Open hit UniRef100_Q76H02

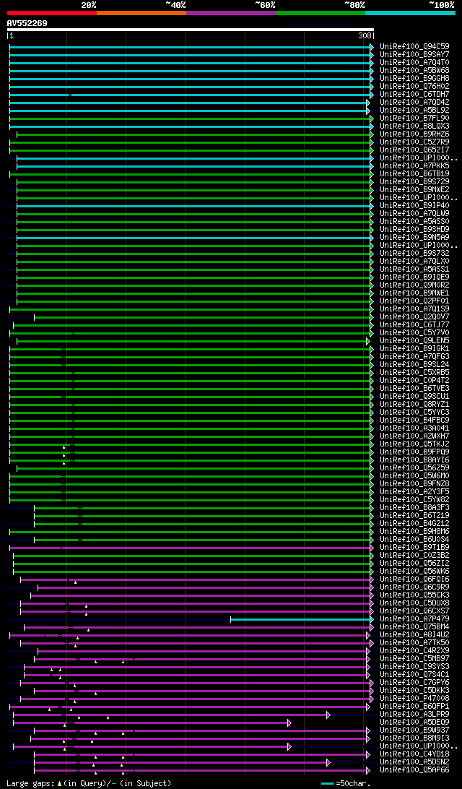pyautogui.click(x=415, y=87)
